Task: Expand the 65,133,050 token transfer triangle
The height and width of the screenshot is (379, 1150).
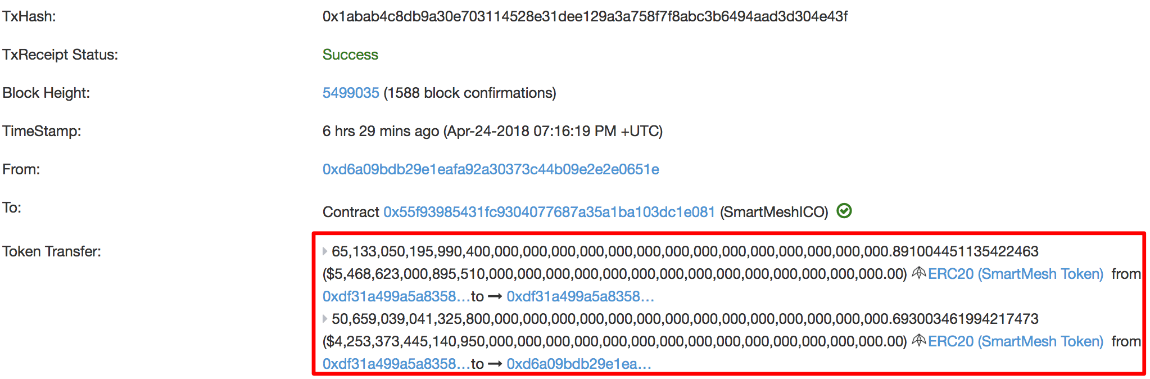Action: tap(325, 251)
